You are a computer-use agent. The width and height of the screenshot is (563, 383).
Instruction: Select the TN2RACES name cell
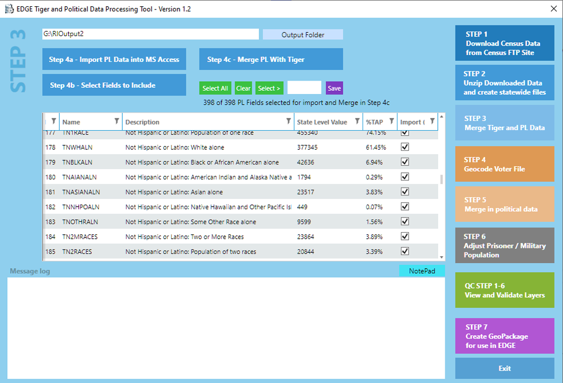tap(77, 252)
